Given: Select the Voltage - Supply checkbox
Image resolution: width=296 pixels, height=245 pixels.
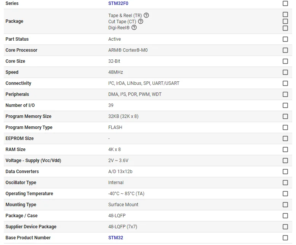Looking at the screenshot, I should click(x=285, y=161).
